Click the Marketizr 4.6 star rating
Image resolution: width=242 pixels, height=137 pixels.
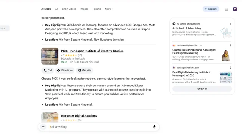pyautogui.click(x=71, y=120)
